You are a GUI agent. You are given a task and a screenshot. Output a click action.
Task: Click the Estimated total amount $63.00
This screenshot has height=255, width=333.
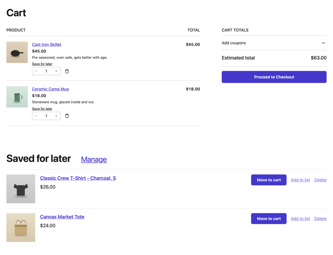click(x=319, y=58)
